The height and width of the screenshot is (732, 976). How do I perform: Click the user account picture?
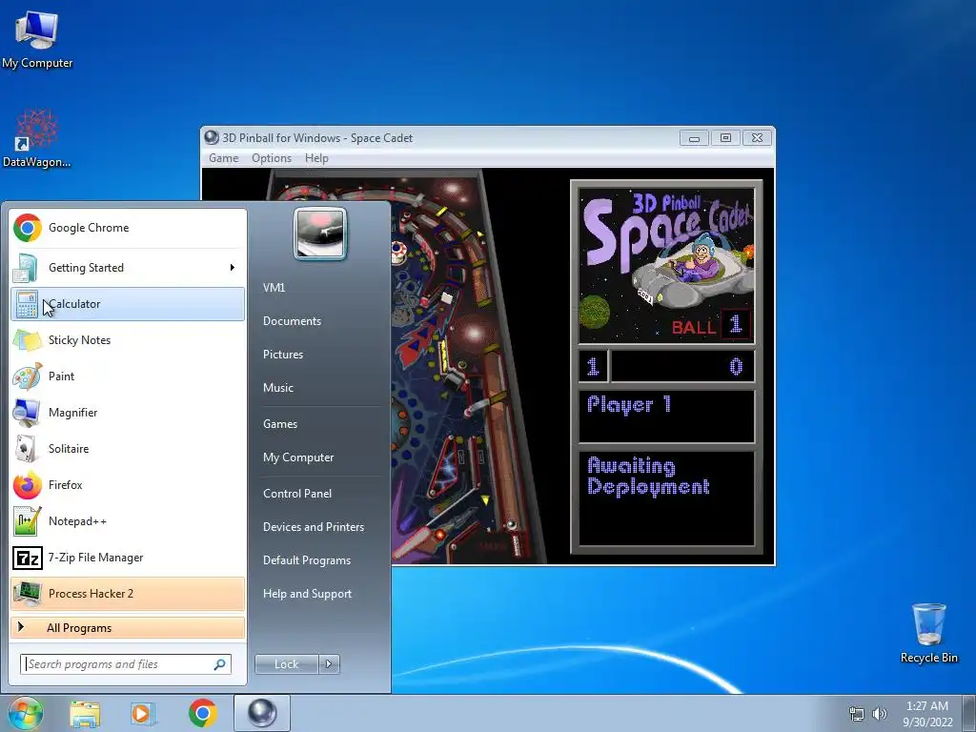click(x=320, y=234)
